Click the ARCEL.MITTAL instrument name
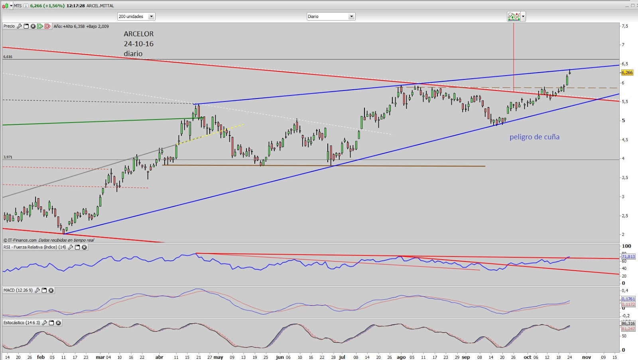 [x=100, y=6]
